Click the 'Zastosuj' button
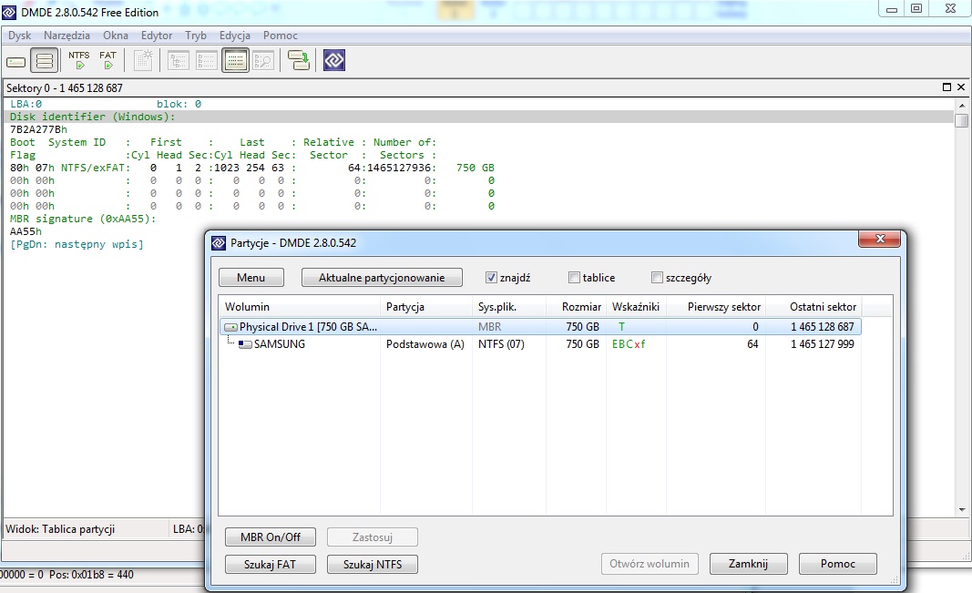972x593 pixels. pyautogui.click(x=373, y=537)
